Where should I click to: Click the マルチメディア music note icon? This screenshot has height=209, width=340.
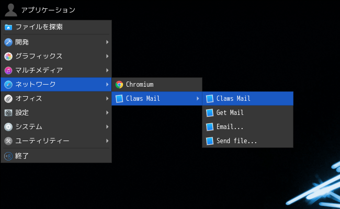pyautogui.click(x=8, y=71)
